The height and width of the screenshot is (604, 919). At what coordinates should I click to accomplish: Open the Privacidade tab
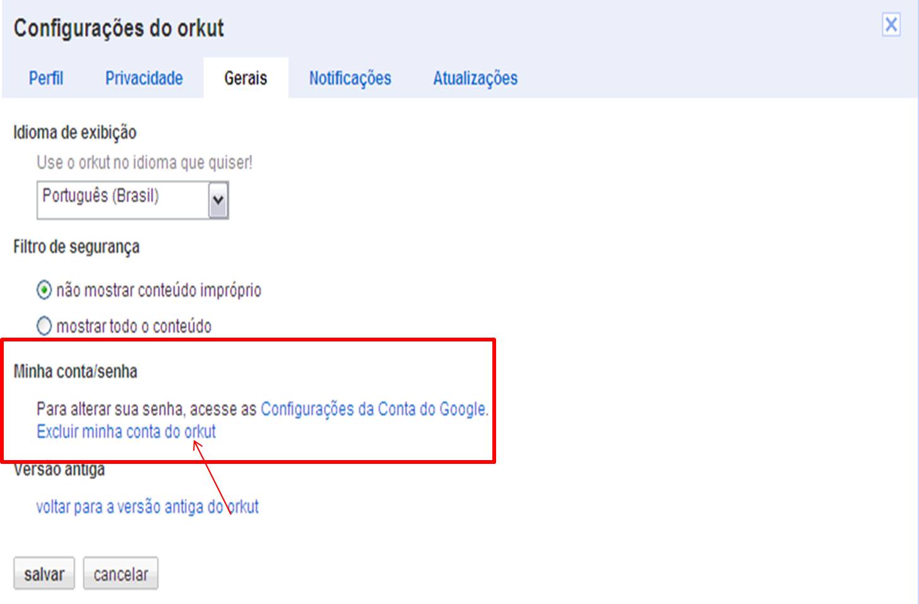point(144,78)
